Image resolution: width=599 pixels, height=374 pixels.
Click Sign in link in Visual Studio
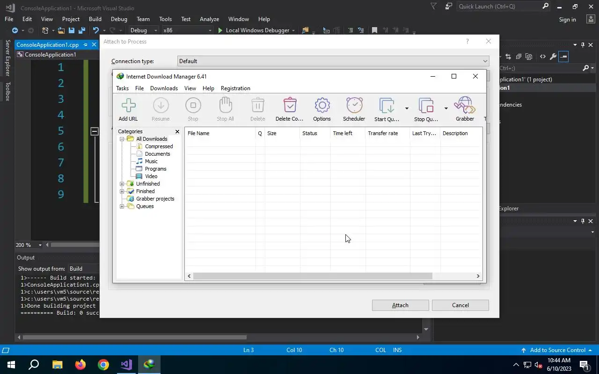(567, 20)
